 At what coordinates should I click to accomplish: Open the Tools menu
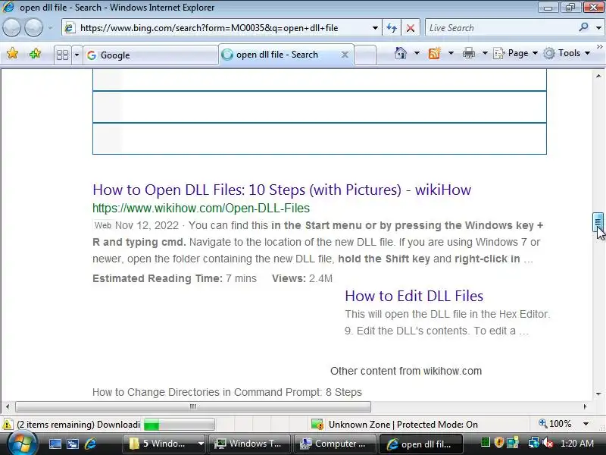[567, 53]
